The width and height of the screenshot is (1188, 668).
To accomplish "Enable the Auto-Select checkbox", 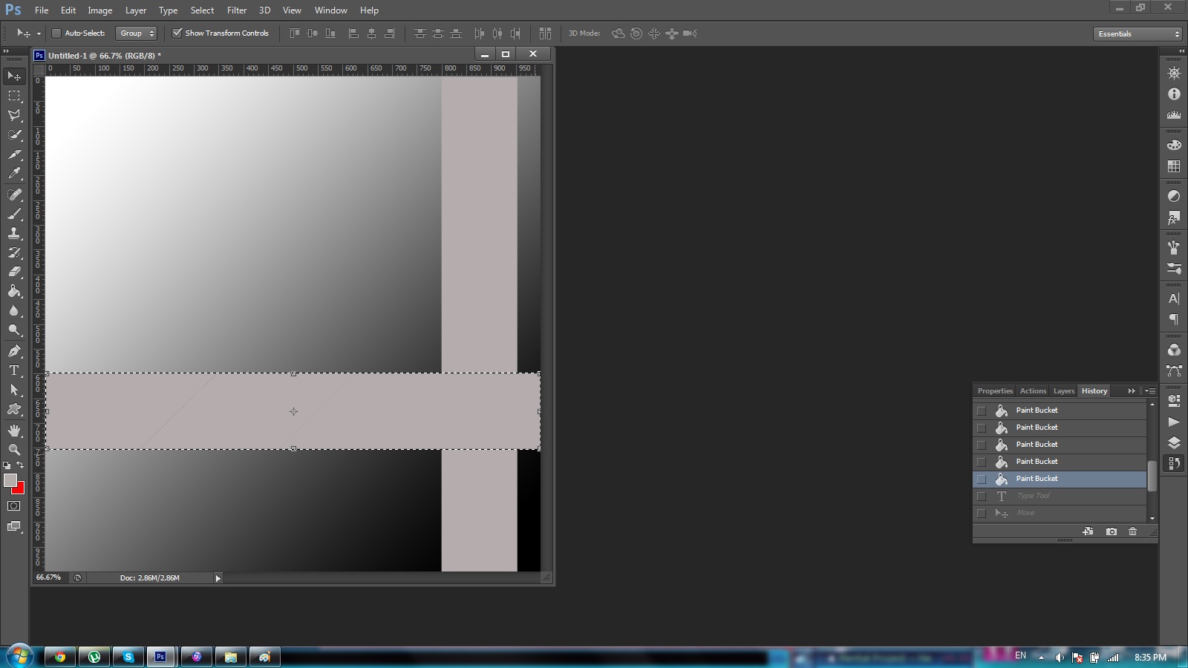I will point(56,33).
